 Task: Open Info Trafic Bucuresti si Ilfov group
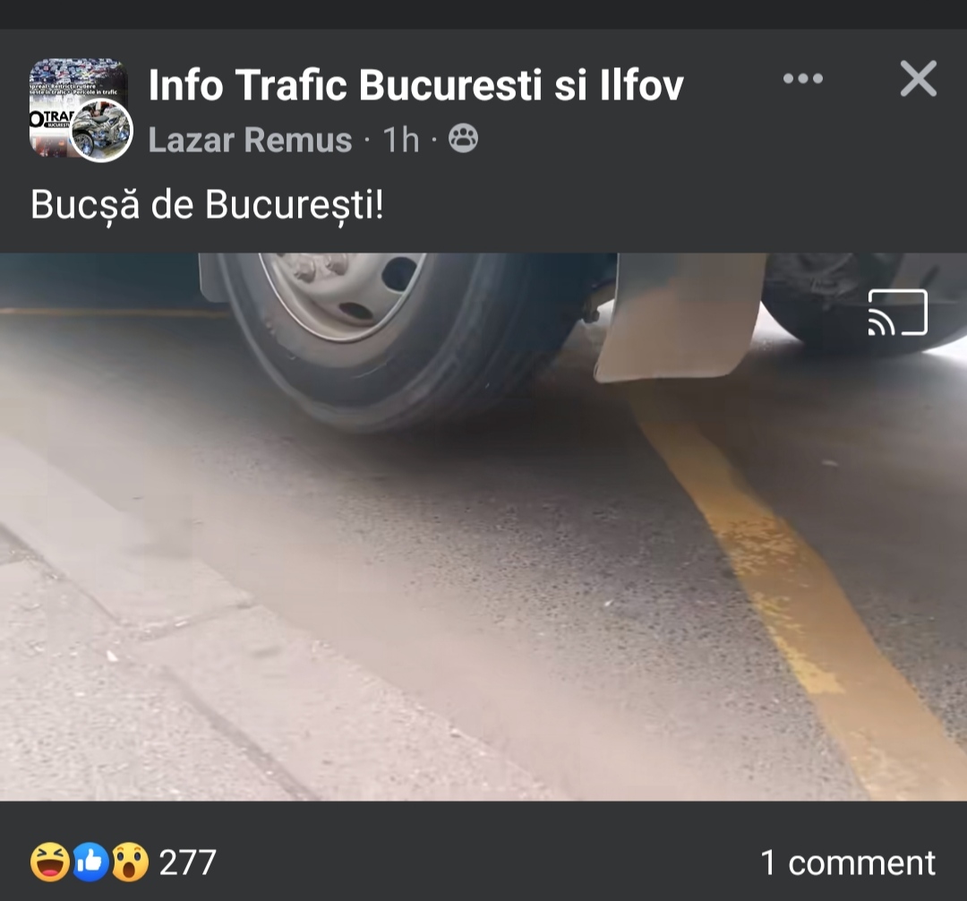pos(416,84)
